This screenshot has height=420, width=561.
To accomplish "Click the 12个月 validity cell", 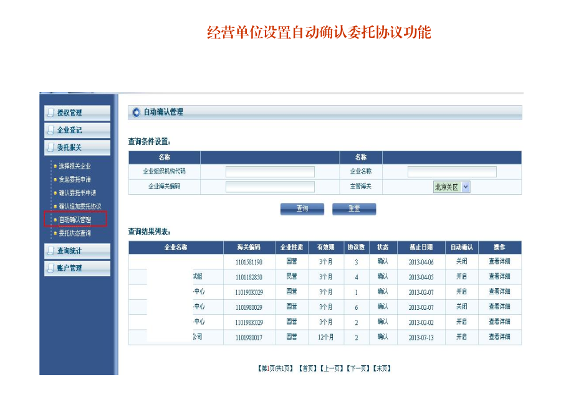I will click(x=325, y=337).
